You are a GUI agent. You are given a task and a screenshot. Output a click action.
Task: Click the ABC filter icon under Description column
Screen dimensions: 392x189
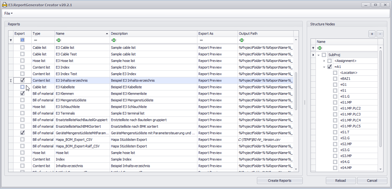(x=114, y=40)
